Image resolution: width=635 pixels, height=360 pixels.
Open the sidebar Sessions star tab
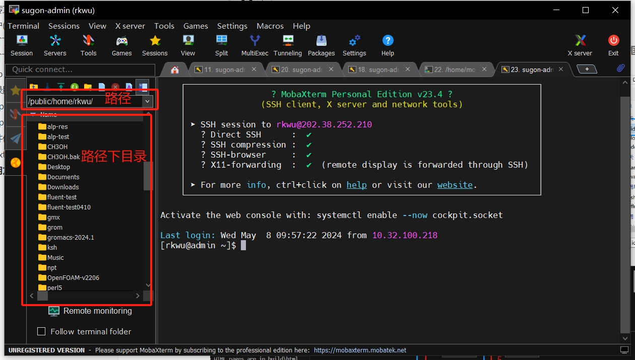(x=15, y=90)
